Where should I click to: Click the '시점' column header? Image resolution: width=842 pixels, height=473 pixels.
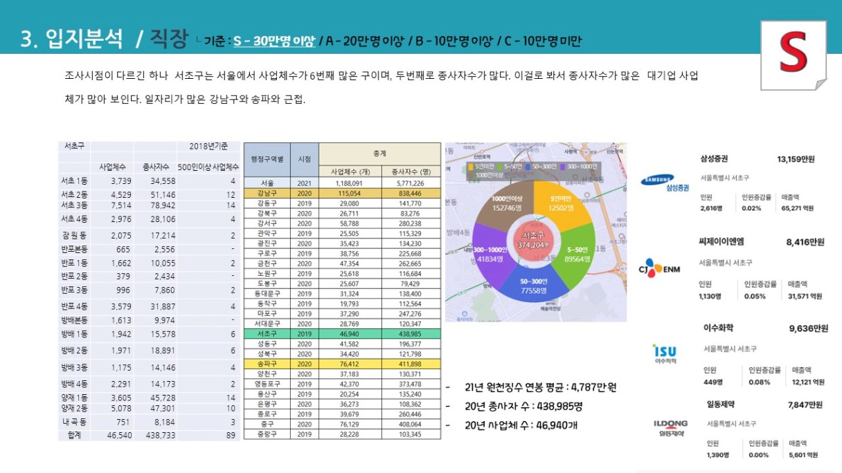[305, 159]
